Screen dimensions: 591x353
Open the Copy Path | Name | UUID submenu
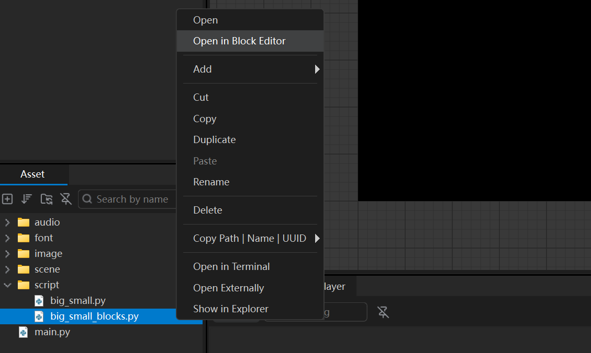point(250,238)
